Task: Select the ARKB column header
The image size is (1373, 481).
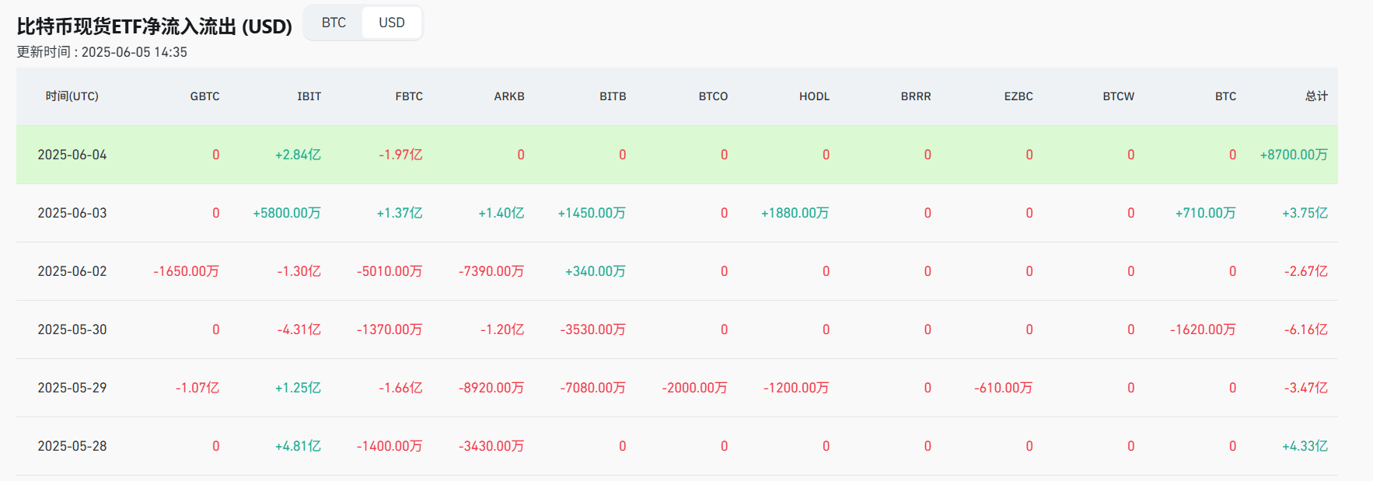Action: click(x=509, y=96)
